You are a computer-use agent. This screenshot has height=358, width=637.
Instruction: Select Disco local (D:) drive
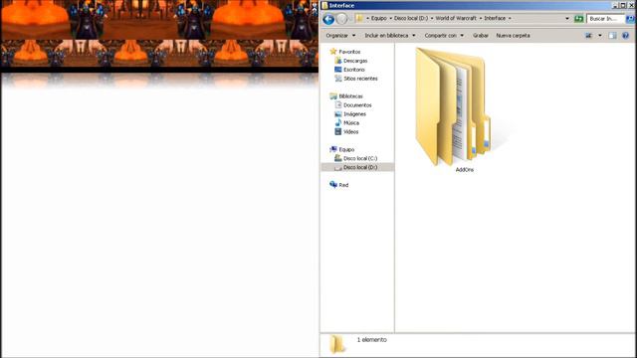pyautogui.click(x=360, y=167)
